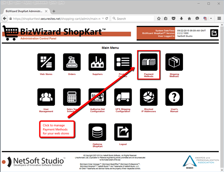Open the View menu
The width and height of the screenshot is (224, 172).
pyautogui.click(x=18, y=3)
